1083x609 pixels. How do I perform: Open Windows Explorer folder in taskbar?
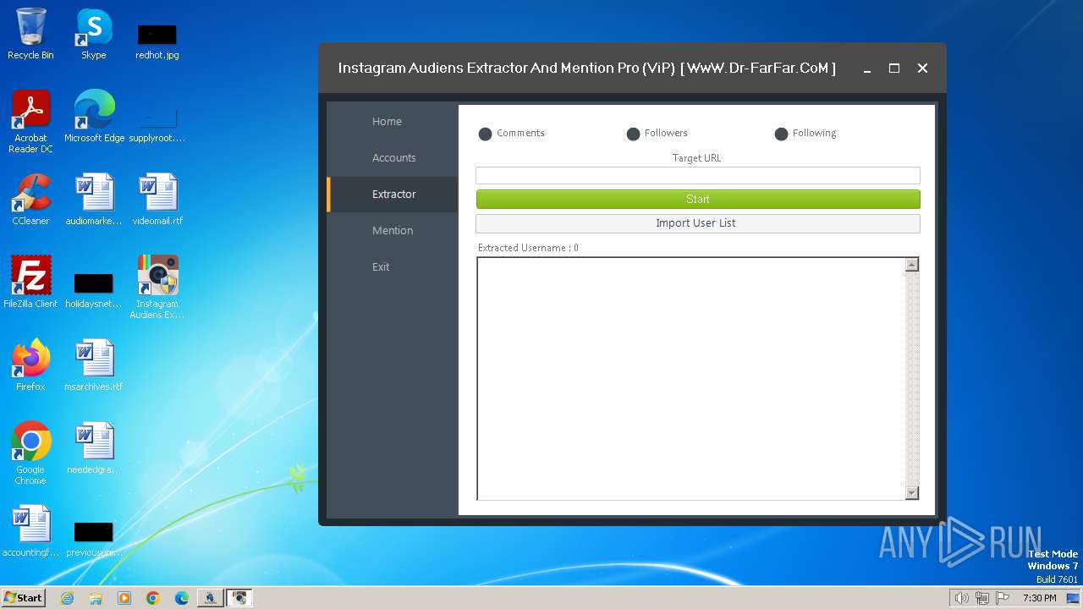point(96,598)
